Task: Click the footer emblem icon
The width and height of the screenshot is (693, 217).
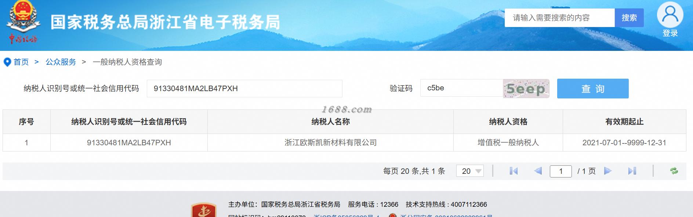Action: tap(204, 210)
